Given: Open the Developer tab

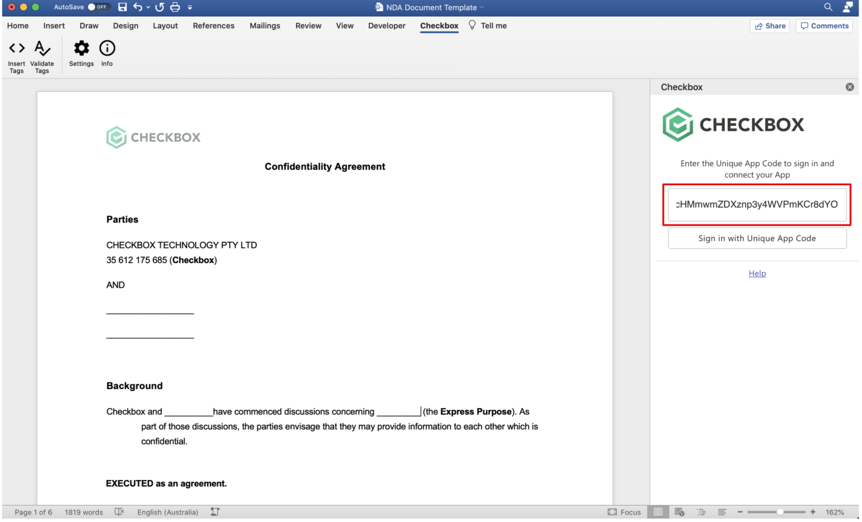Looking at the screenshot, I should click(387, 26).
